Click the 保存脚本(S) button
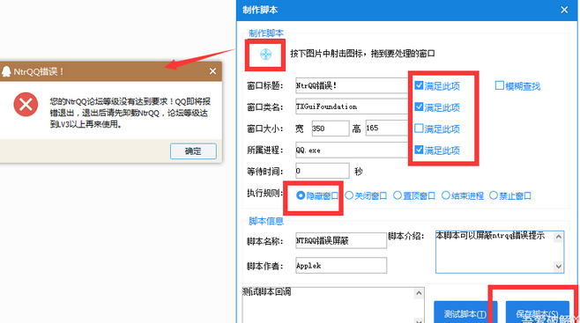The image size is (580, 323). pyautogui.click(x=537, y=313)
